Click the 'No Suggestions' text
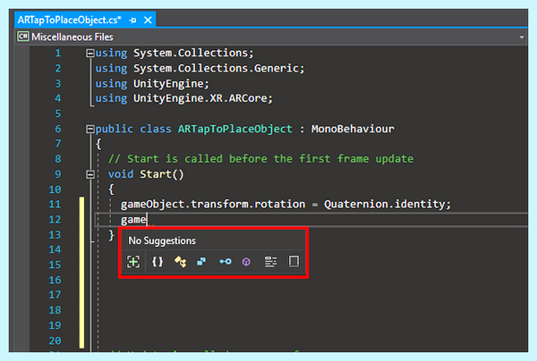Image resolution: width=537 pixels, height=361 pixels. pos(162,240)
